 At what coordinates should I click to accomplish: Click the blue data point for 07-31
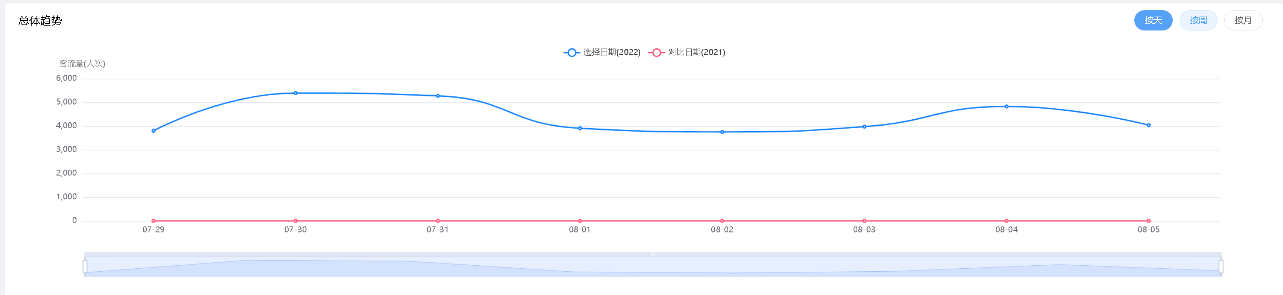(x=438, y=96)
